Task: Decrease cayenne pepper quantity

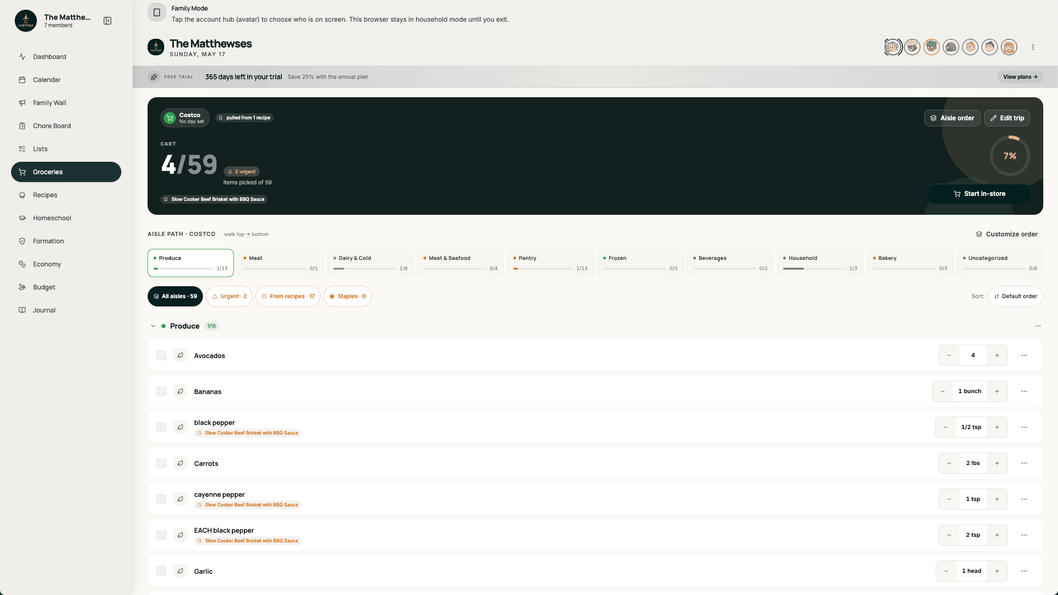Action: [x=949, y=499]
